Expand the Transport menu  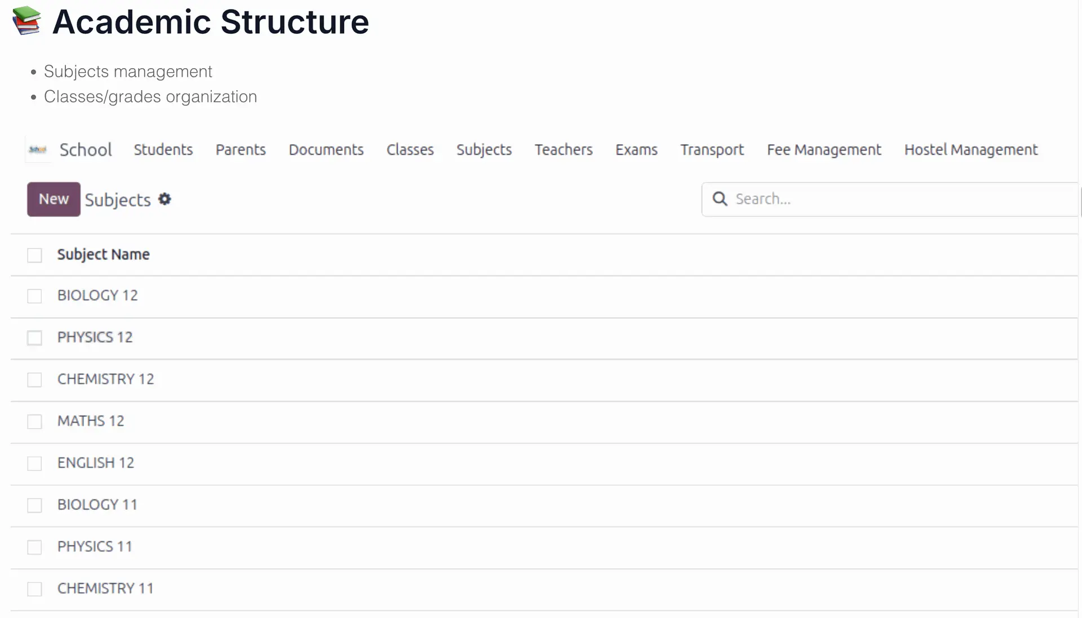click(712, 150)
